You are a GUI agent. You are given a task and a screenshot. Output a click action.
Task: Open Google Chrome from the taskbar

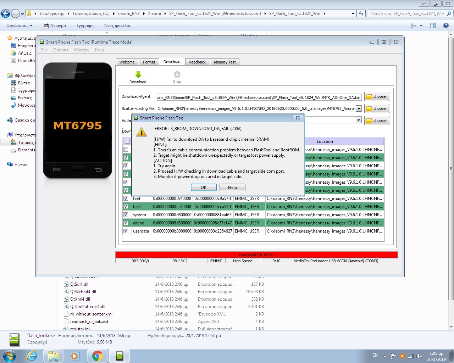(x=97, y=356)
